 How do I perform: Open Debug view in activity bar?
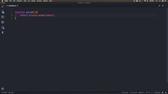(x=3, y=17)
